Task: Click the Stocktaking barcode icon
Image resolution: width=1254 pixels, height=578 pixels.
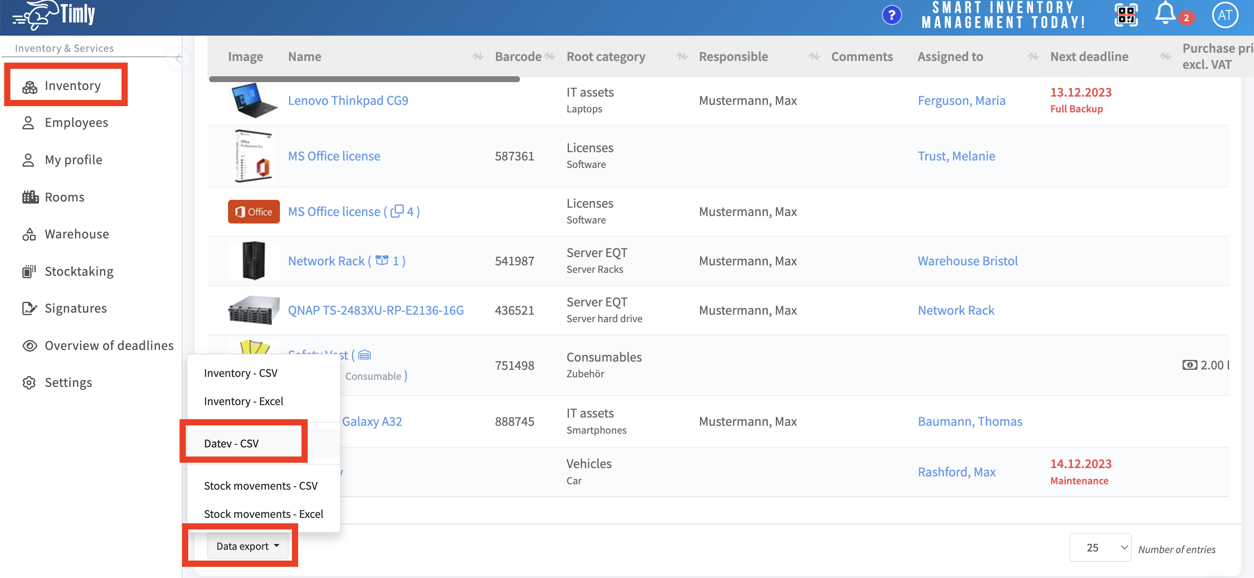Action: (29, 271)
